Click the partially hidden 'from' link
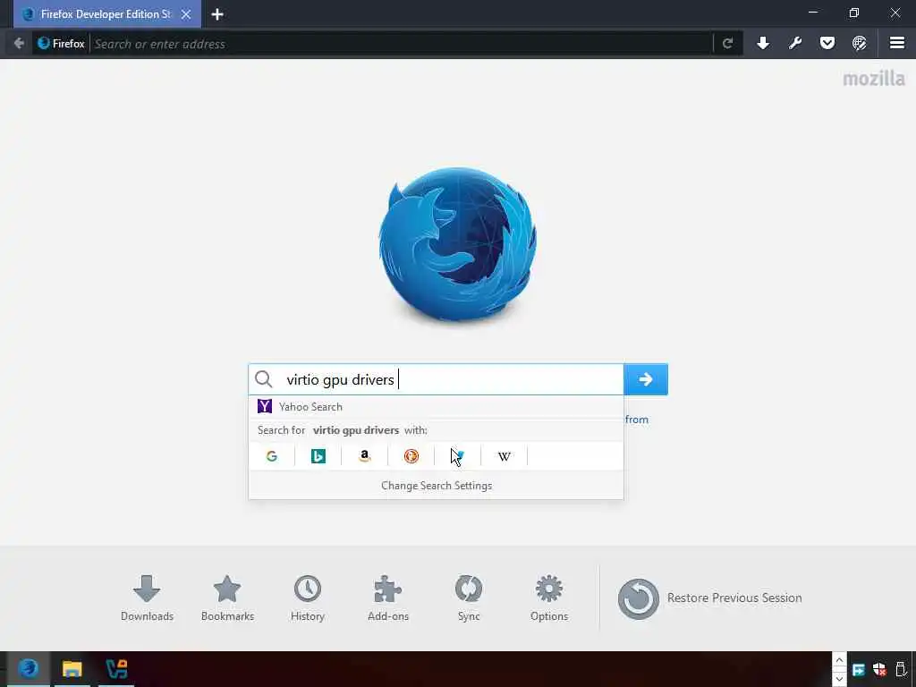Image resolution: width=916 pixels, height=687 pixels. pyautogui.click(x=637, y=420)
